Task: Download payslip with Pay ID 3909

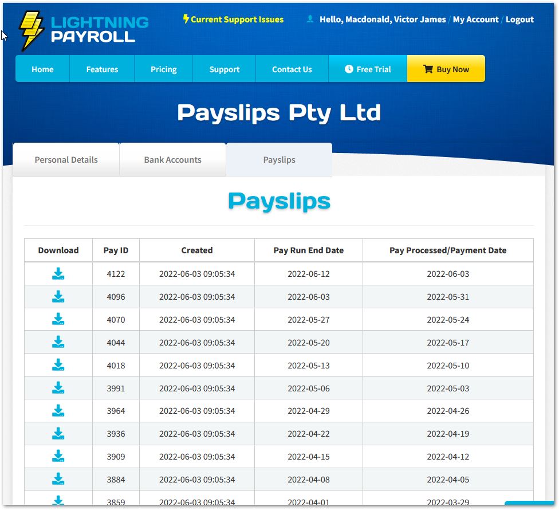Action: coord(58,457)
